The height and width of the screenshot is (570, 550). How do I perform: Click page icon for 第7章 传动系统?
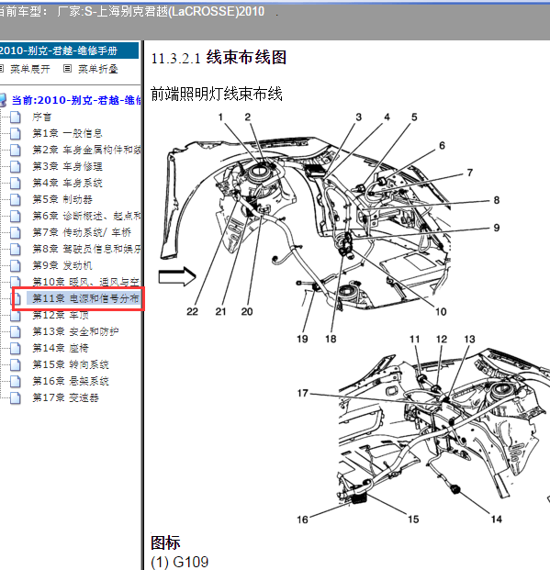(x=16, y=232)
